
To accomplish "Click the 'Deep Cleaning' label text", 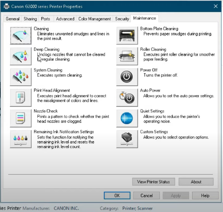I will (46, 49).
